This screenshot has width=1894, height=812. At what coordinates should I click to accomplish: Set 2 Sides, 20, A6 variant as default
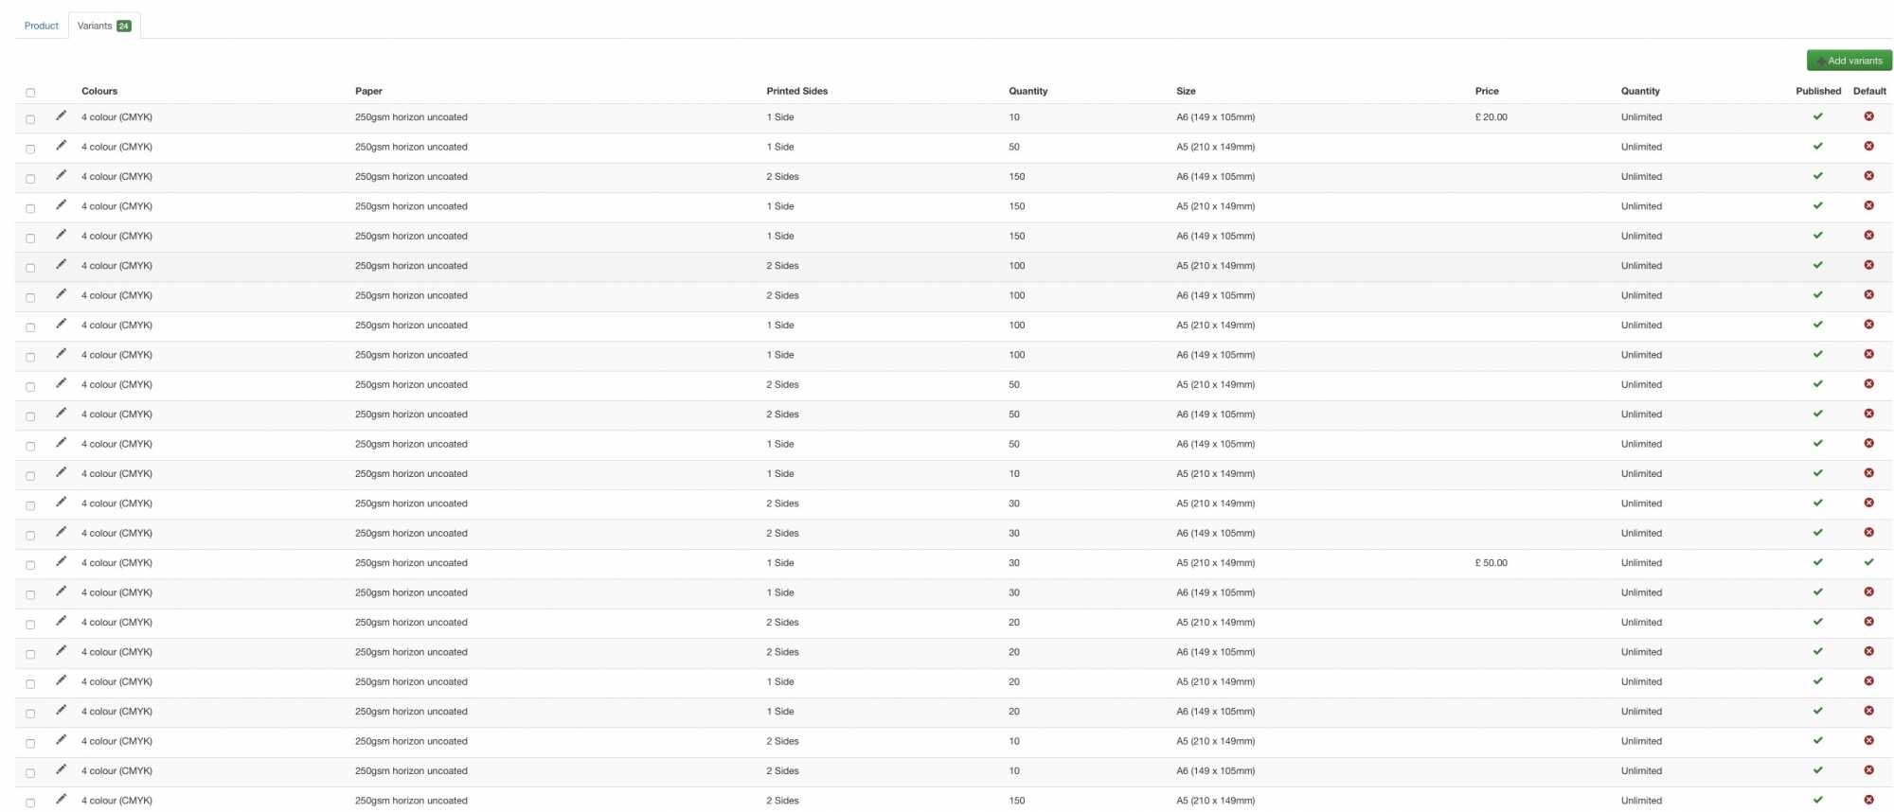pyautogui.click(x=1868, y=651)
